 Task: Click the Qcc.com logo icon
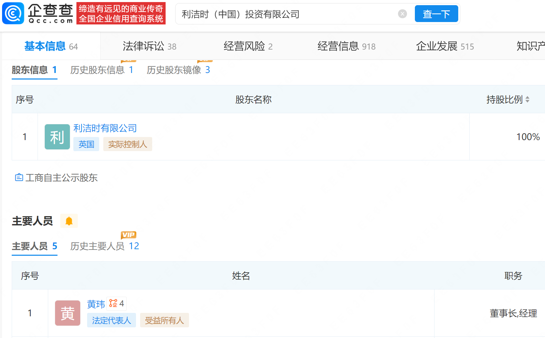pyautogui.click(x=13, y=13)
